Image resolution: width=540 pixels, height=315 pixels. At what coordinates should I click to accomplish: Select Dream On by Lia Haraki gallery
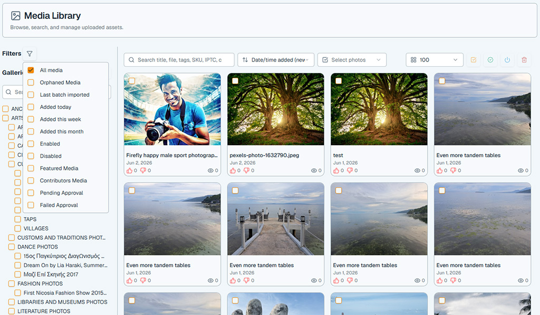click(x=65, y=265)
